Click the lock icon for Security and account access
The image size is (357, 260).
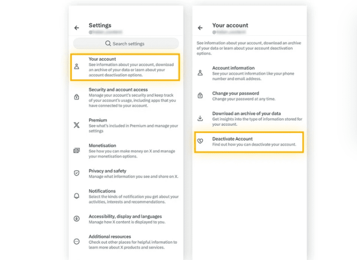pos(77,97)
